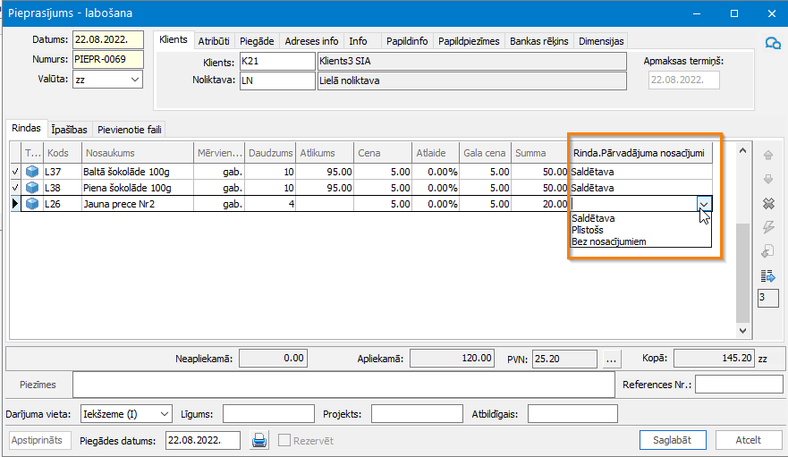Open the chat bubbles icon
788x457 pixels.
(x=772, y=42)
